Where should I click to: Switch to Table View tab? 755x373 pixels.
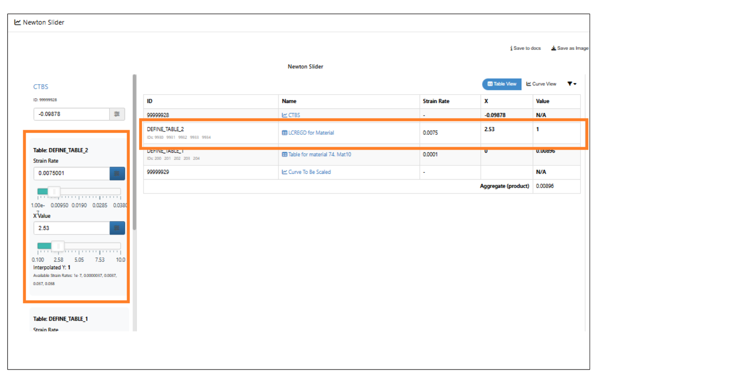[x=502, y=84]
